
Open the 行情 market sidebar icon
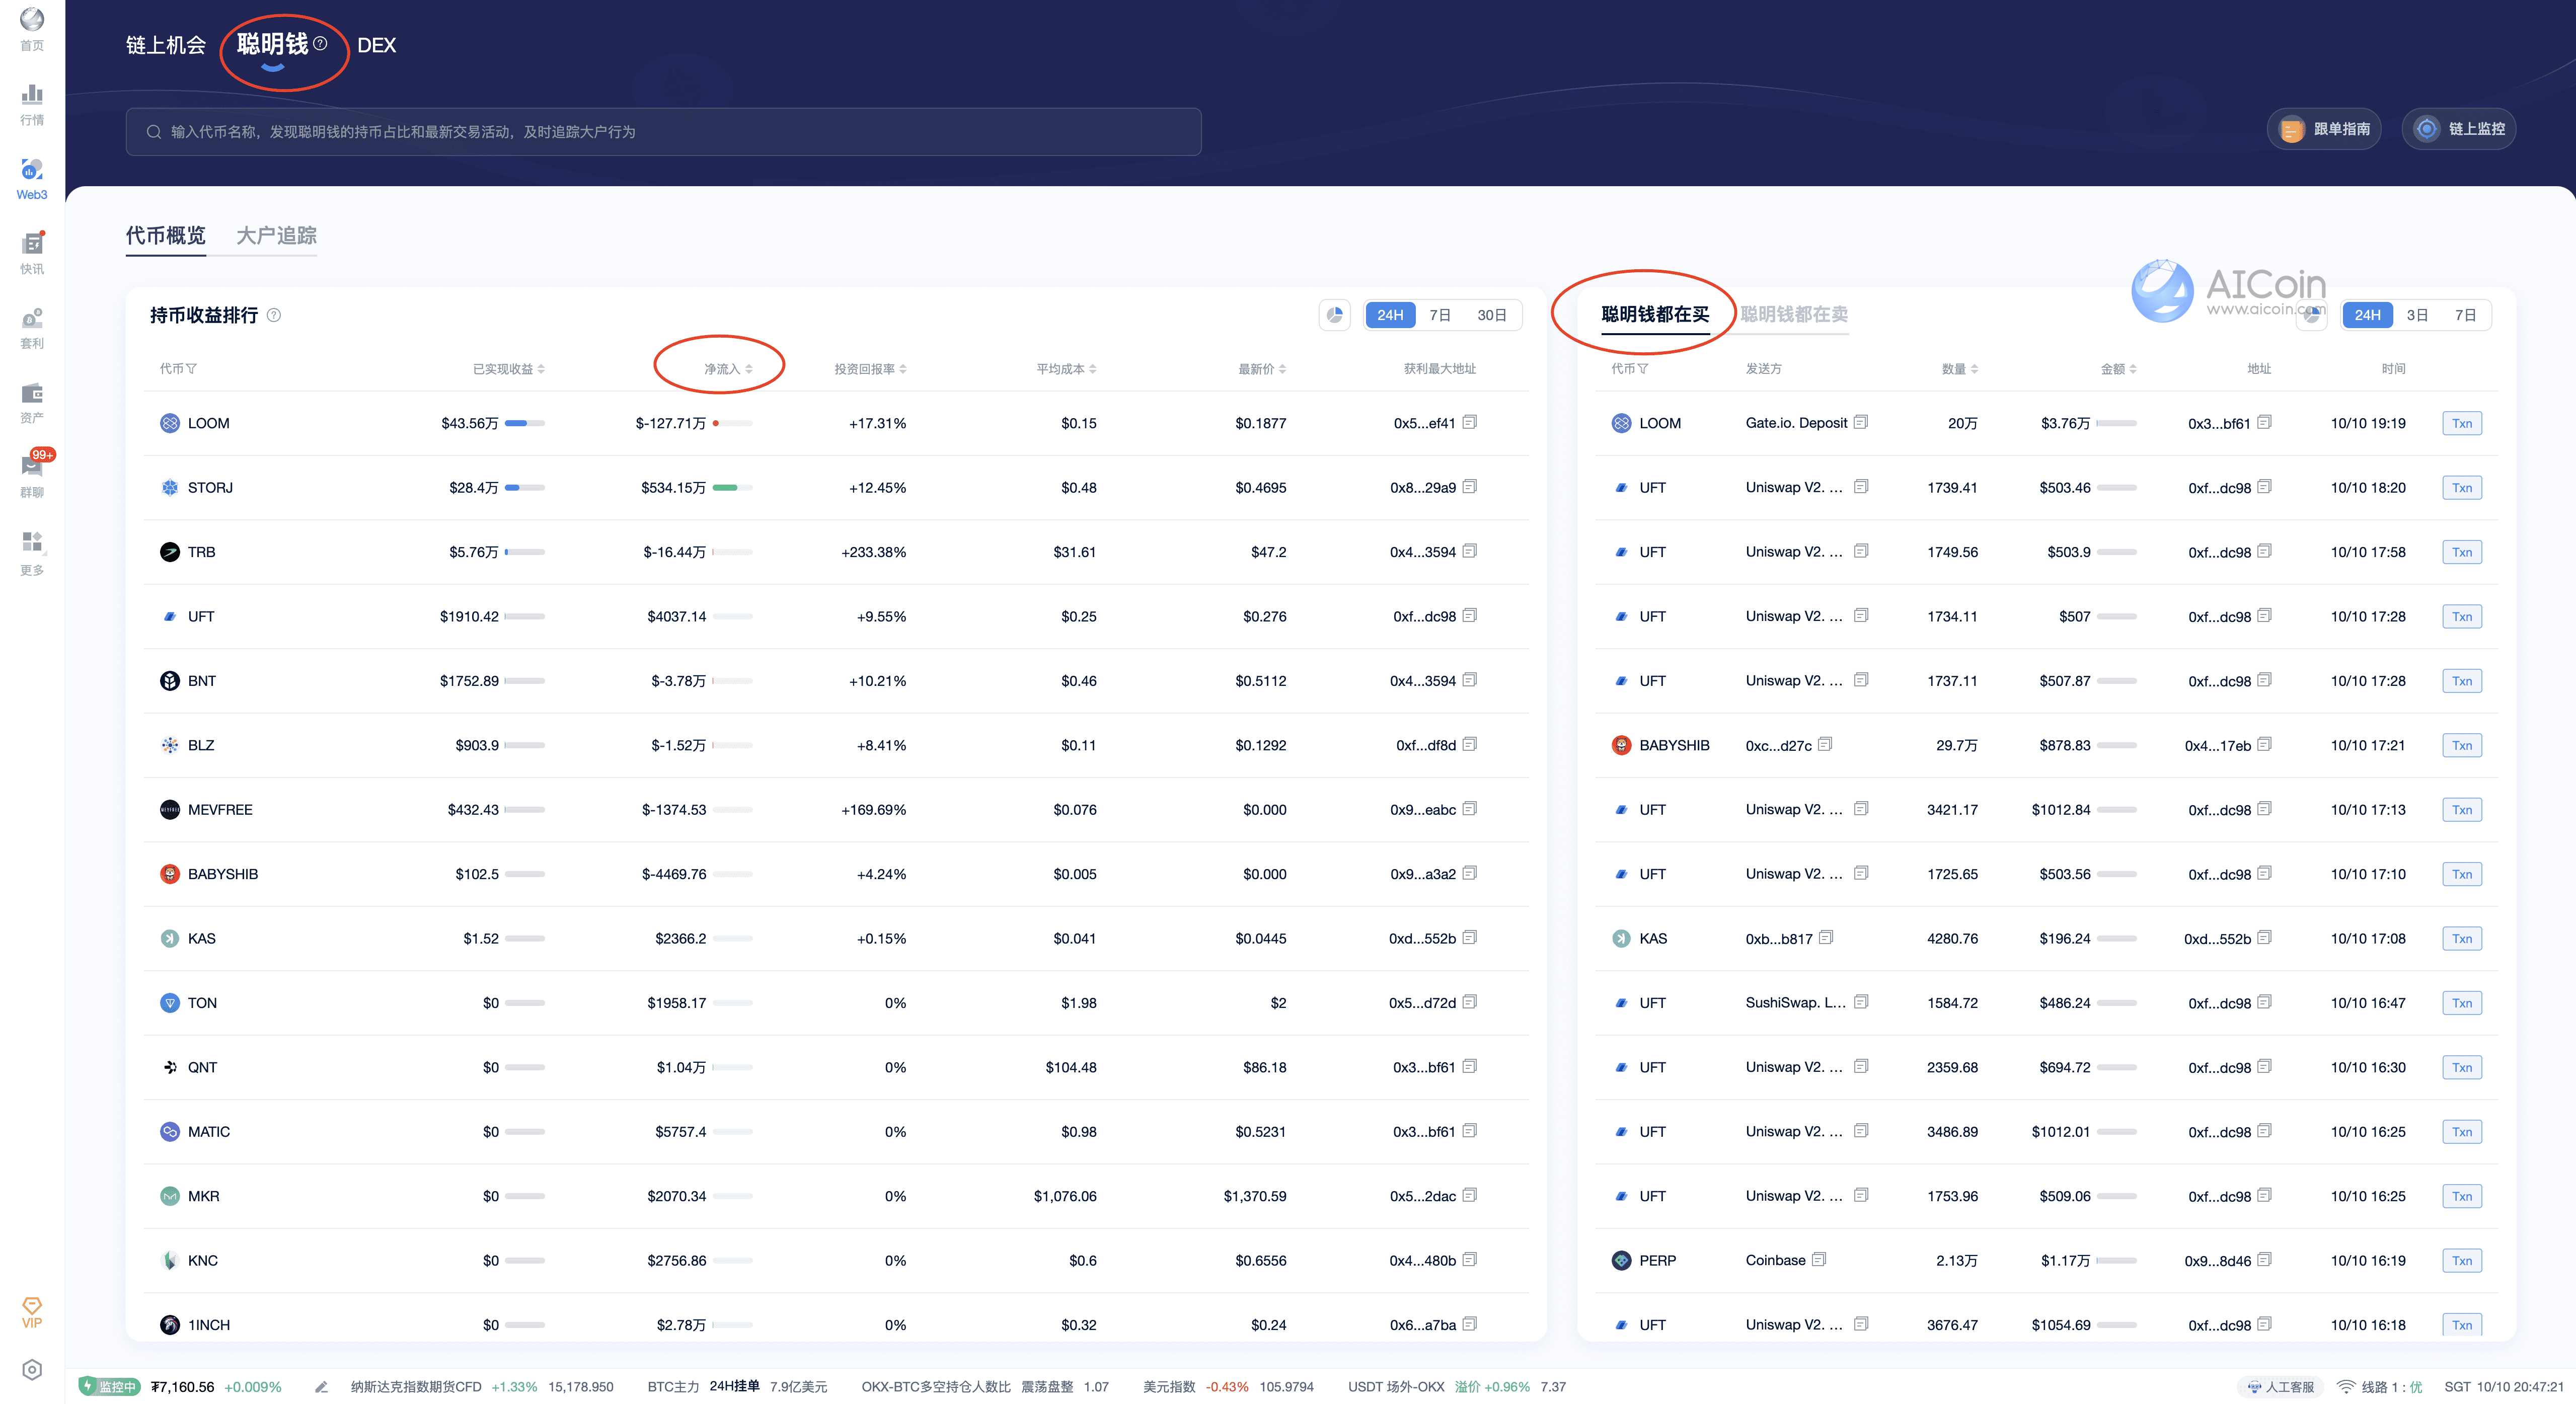point(32,104)
